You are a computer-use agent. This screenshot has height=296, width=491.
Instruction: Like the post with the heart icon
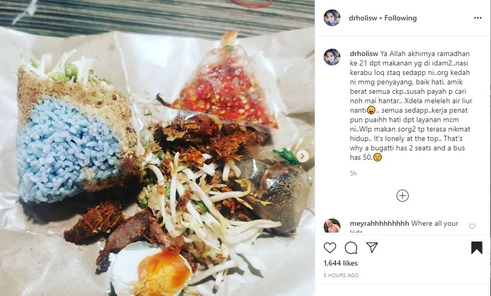330,248
